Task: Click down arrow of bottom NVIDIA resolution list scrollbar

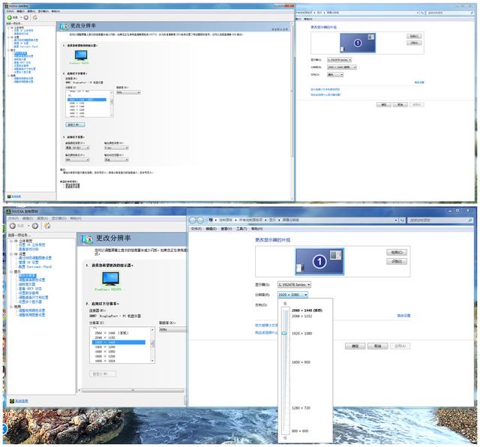Action: click(152, 361)
